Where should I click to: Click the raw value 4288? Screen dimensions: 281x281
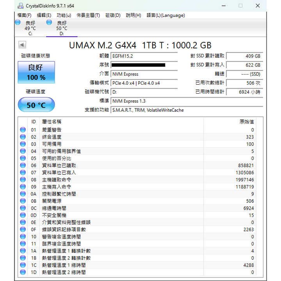click(249, 265)
